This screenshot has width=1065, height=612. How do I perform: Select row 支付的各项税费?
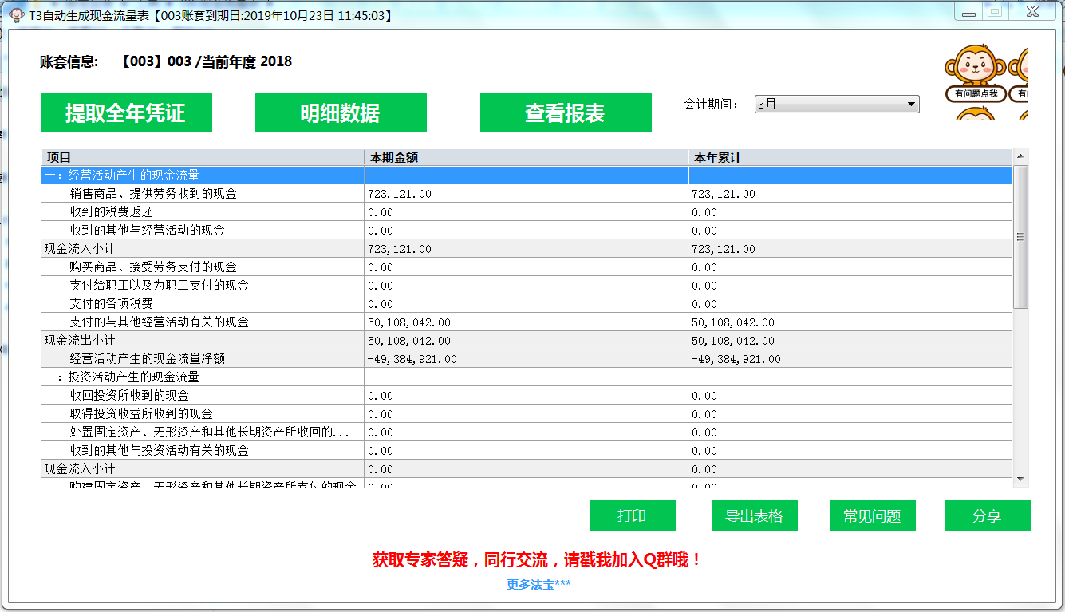pyautogui.click(x=527, y=304)
